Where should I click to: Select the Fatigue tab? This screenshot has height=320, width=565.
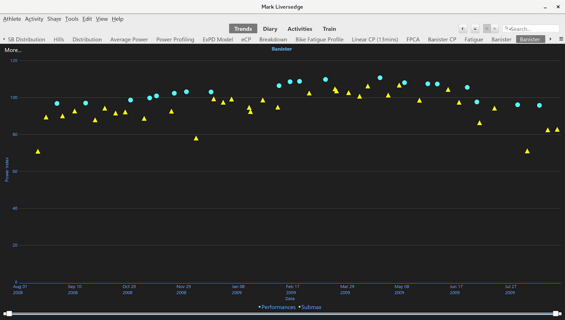coord(474,39)
